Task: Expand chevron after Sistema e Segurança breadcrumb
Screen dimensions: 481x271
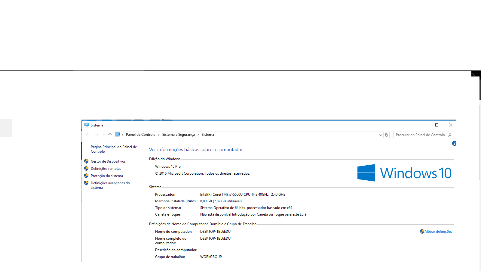Action: [x=198, y=135]
